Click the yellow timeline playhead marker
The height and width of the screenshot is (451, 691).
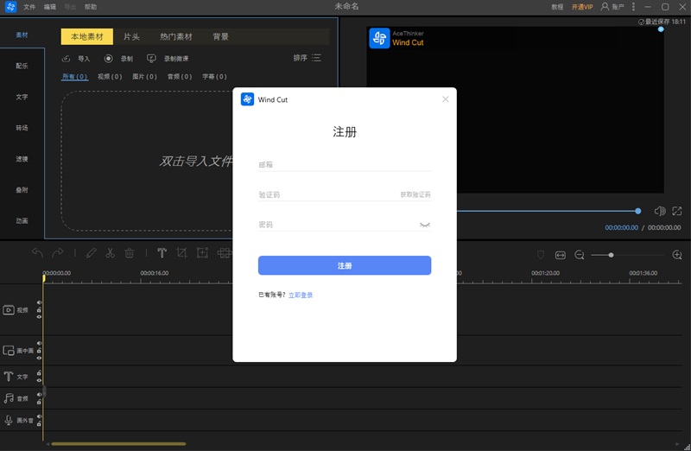coord(44,277)
